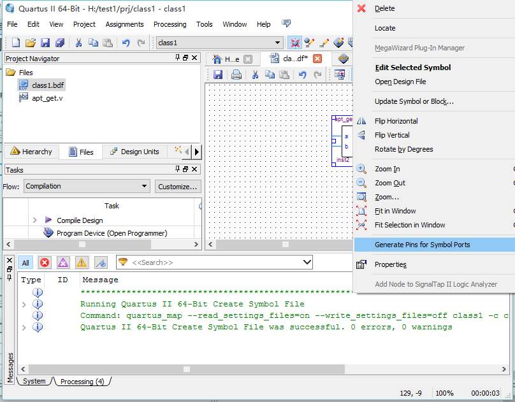Click the message Search input field
The width and height of the screenshot is (515, 402).
(x=215, y=262)
